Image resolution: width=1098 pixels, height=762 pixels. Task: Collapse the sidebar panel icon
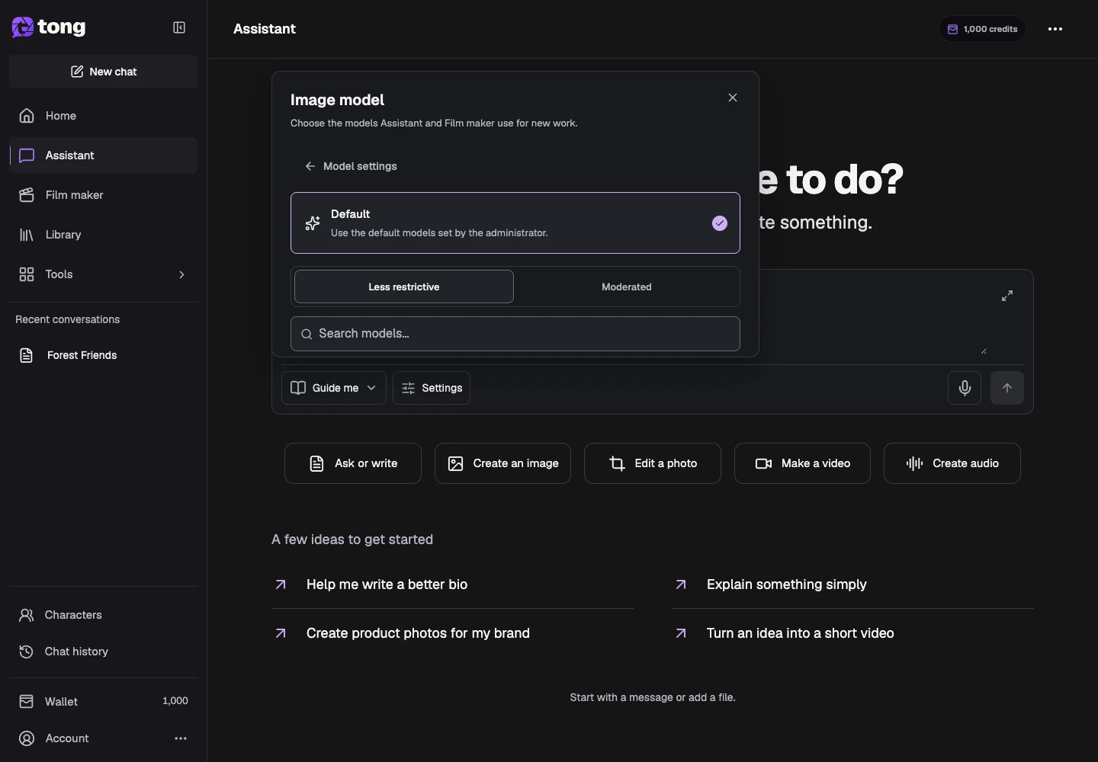179,27
